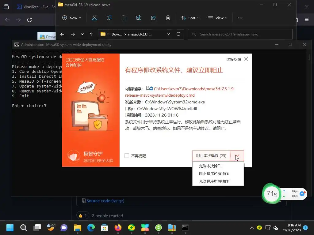Click the suspicious program path systemwidedeploy.cmd

pyautogui.click(x=180, y=92)
